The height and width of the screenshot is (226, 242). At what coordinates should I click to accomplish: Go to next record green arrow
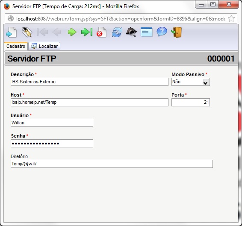[x=72, y=32]
